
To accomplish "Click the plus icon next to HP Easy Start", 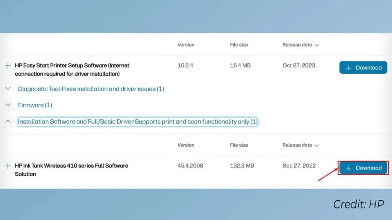I will coord(8,65).
